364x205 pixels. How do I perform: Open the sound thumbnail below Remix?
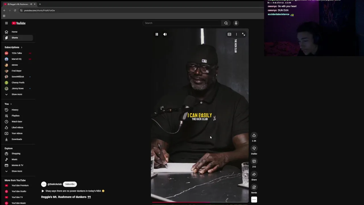click(x=254, y=200)
